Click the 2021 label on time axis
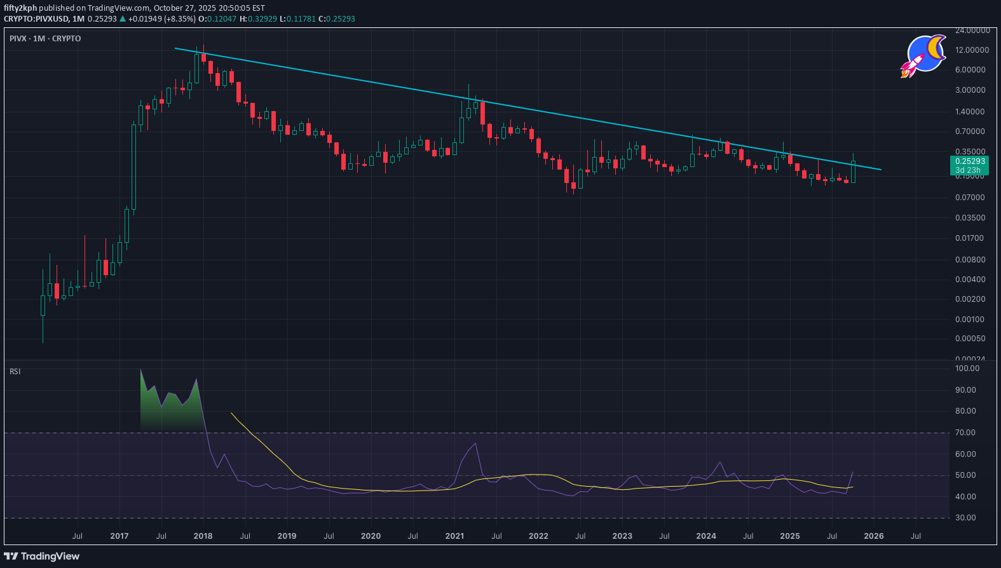 click(454, 536)
